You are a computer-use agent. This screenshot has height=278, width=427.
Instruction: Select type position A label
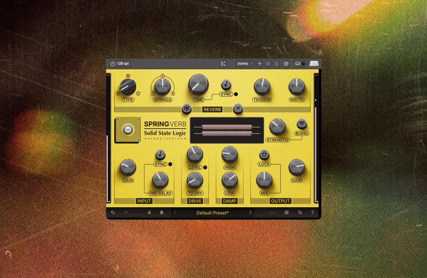[x=118, y=93]
